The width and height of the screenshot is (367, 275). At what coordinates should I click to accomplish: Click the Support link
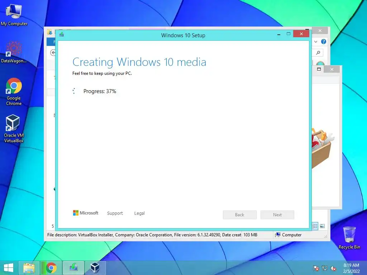click(115, 213)
